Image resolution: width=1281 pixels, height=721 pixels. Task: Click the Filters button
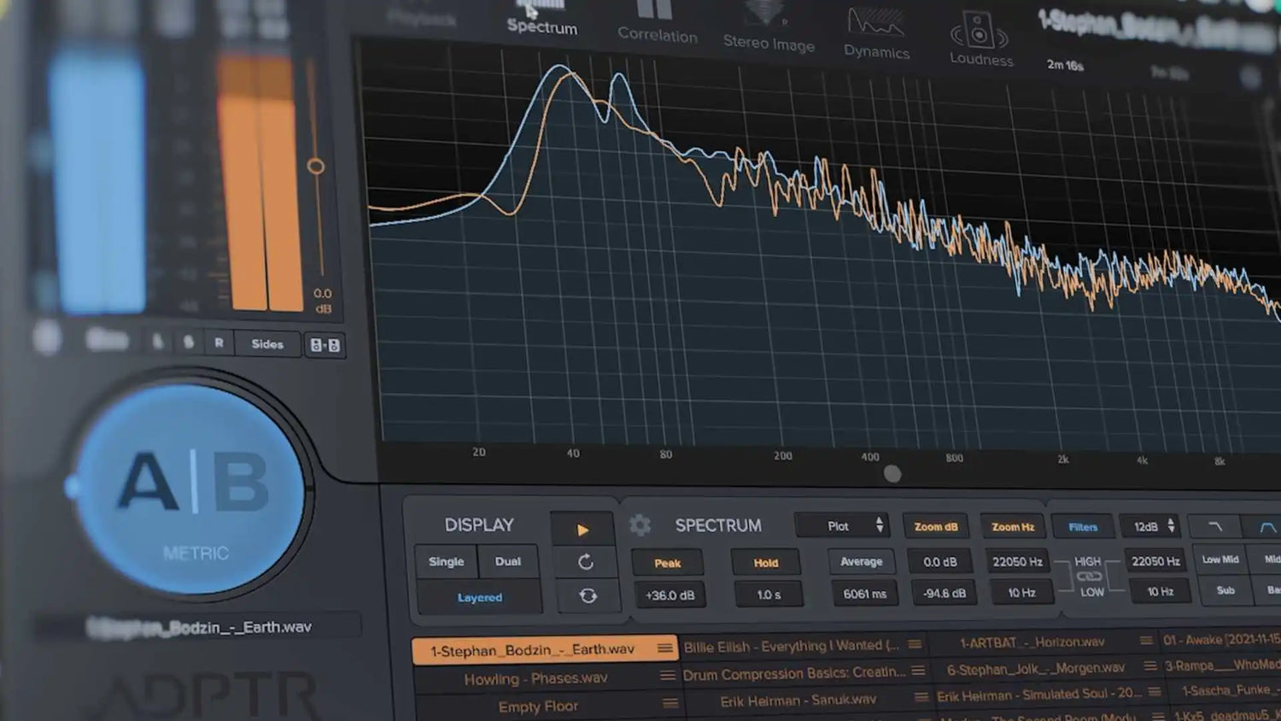pos(1082,527)
